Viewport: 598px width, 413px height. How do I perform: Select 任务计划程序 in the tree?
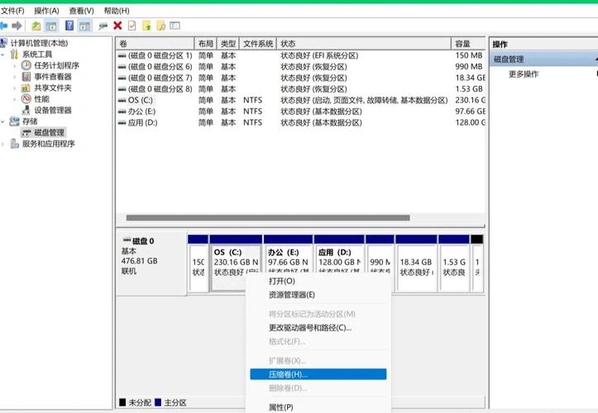click(56, 65)
